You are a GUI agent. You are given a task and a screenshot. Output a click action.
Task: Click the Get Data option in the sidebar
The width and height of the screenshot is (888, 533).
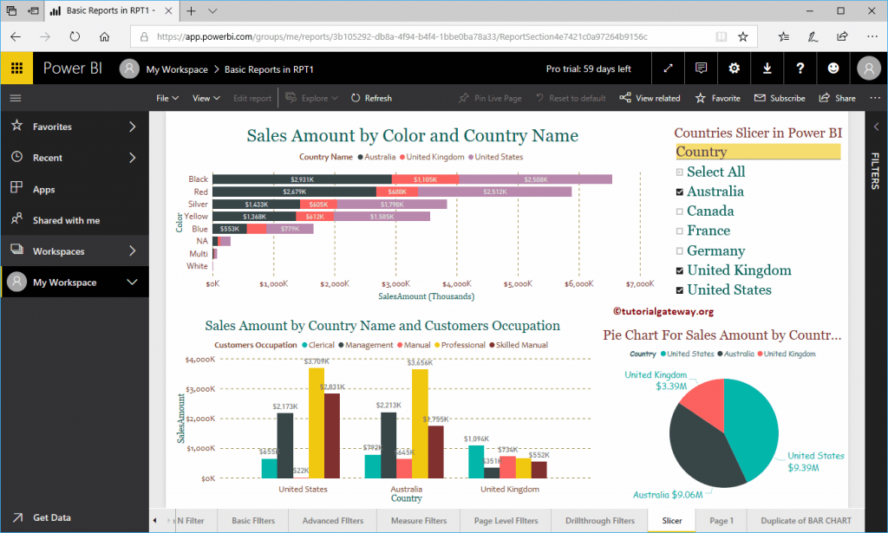coord(52,517)
